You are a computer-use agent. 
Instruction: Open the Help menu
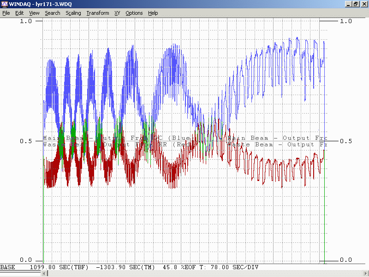[153, 13]
